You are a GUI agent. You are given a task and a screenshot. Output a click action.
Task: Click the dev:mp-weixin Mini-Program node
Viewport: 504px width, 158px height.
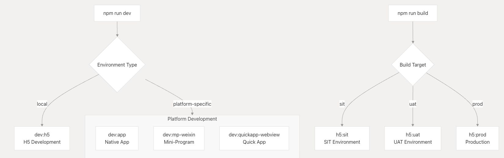179,138
